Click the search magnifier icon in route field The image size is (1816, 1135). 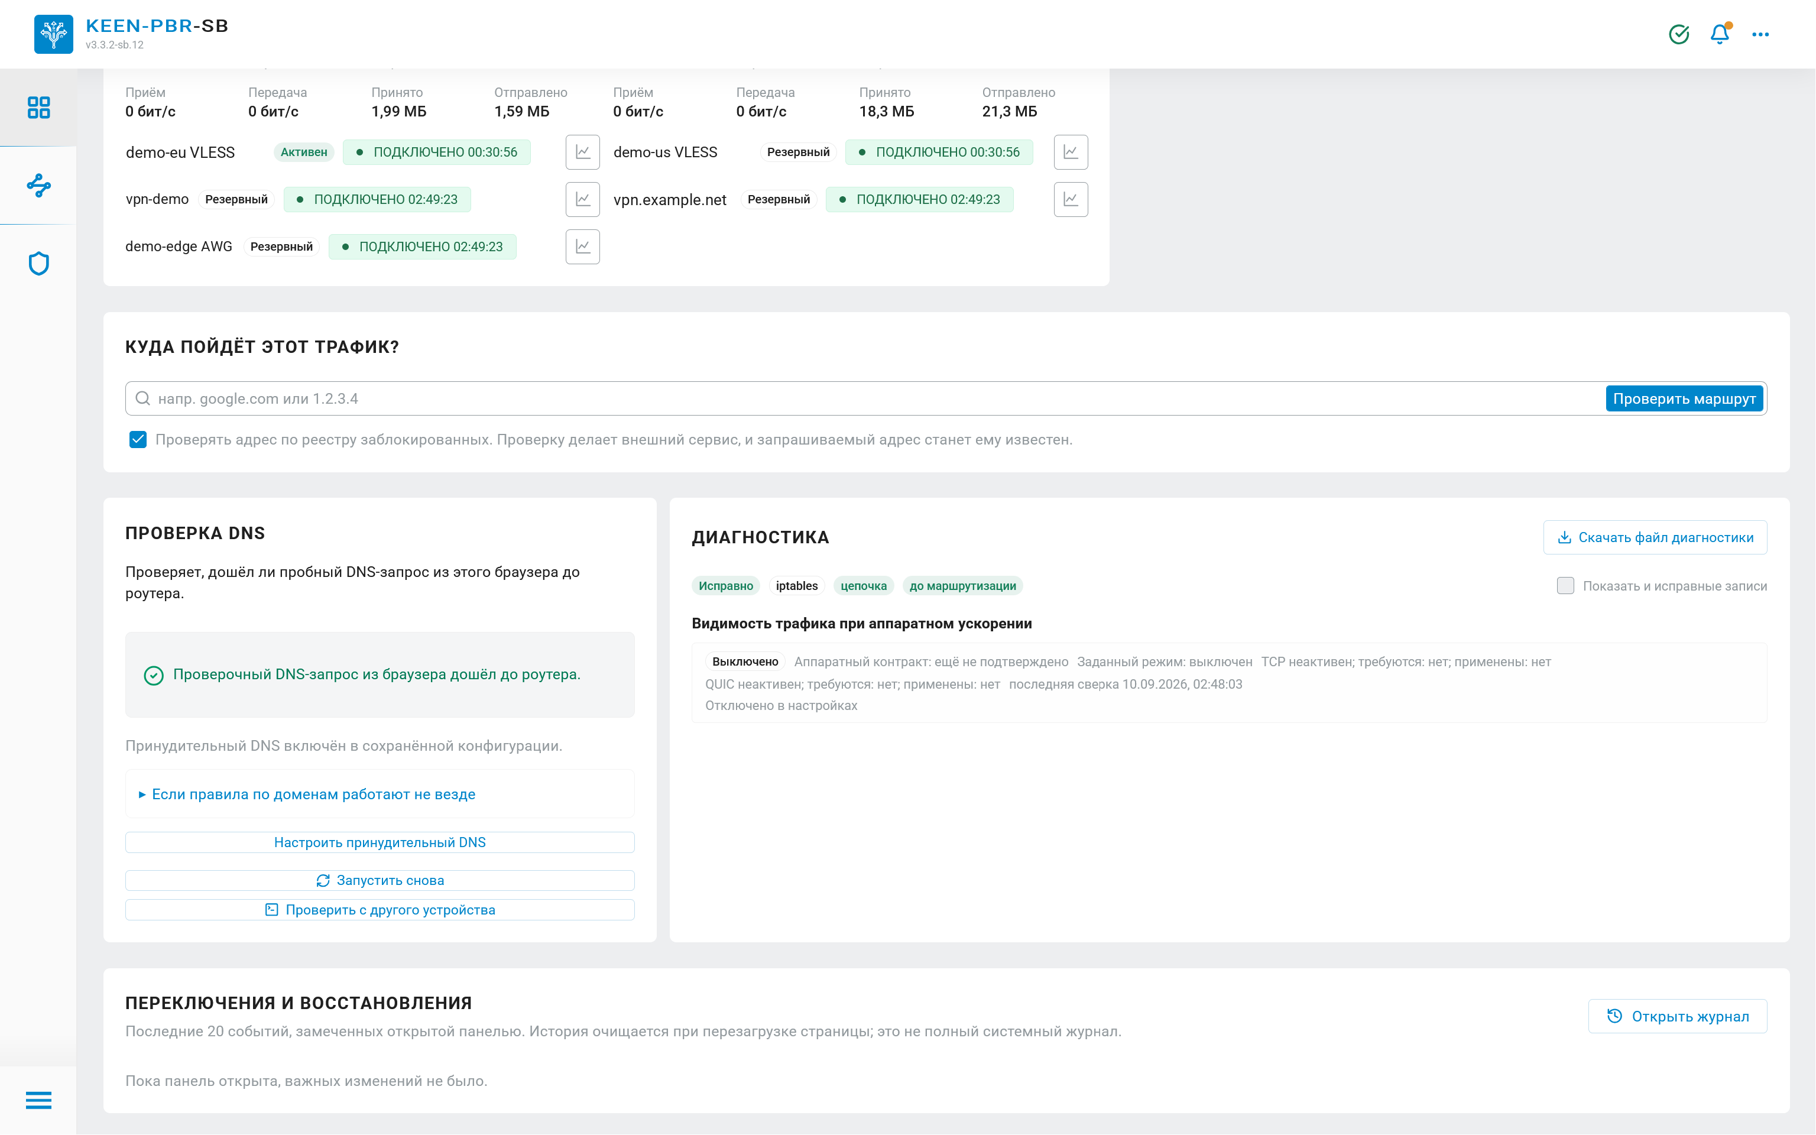coord(142,398)
